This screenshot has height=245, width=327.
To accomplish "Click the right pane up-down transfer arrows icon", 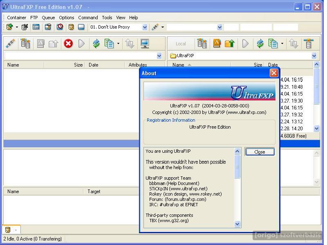I will 293,44.
